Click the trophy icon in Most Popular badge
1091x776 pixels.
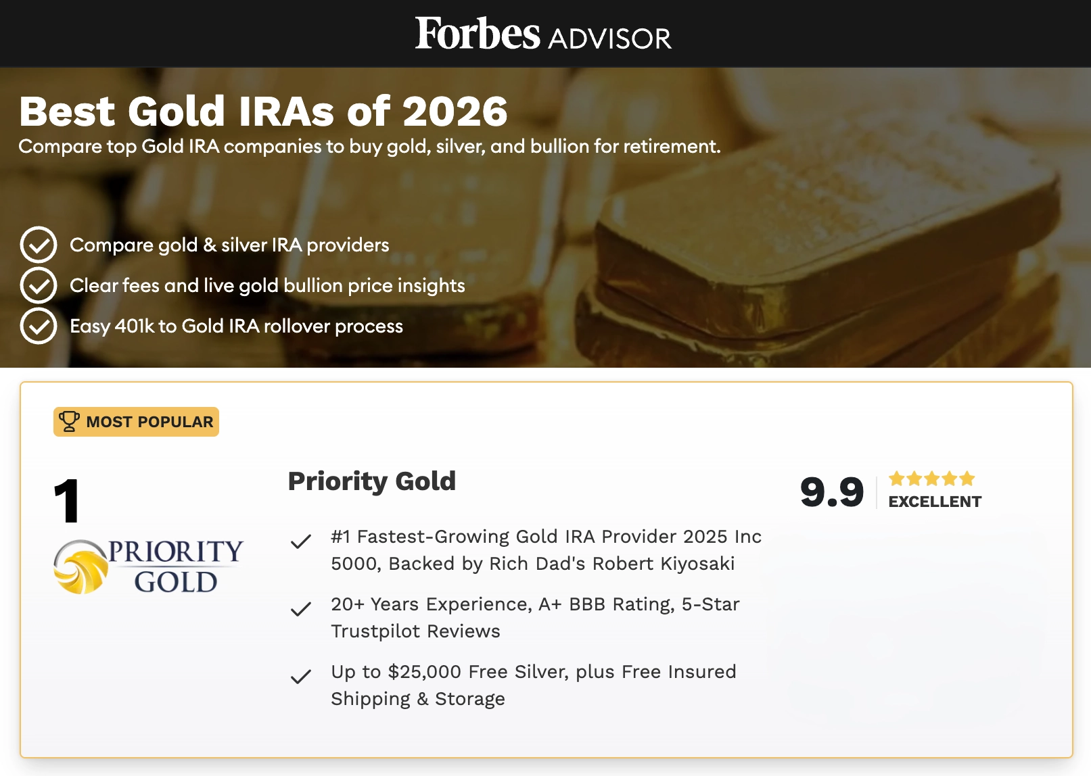coord(69,421)
